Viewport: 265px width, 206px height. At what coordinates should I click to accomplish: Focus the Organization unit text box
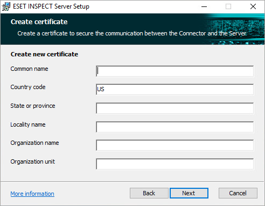[175, 164]
